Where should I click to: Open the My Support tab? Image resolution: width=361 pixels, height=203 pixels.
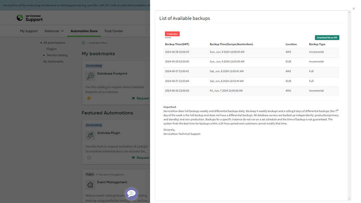(29, 31)
